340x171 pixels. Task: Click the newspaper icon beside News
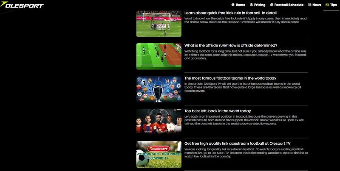click(309, 5)
